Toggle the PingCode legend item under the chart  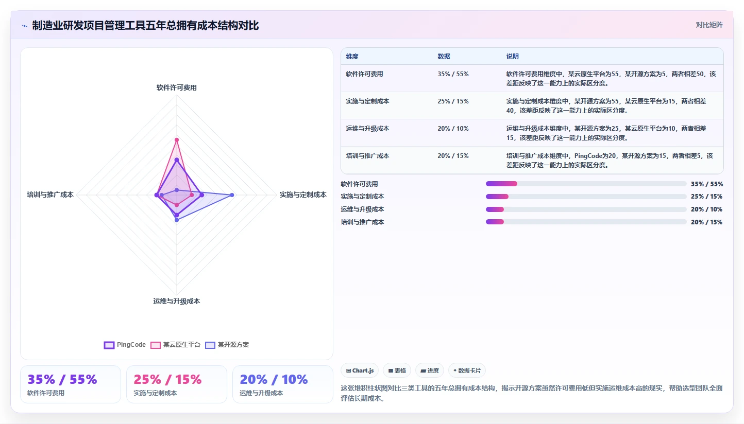coord(125,345)
